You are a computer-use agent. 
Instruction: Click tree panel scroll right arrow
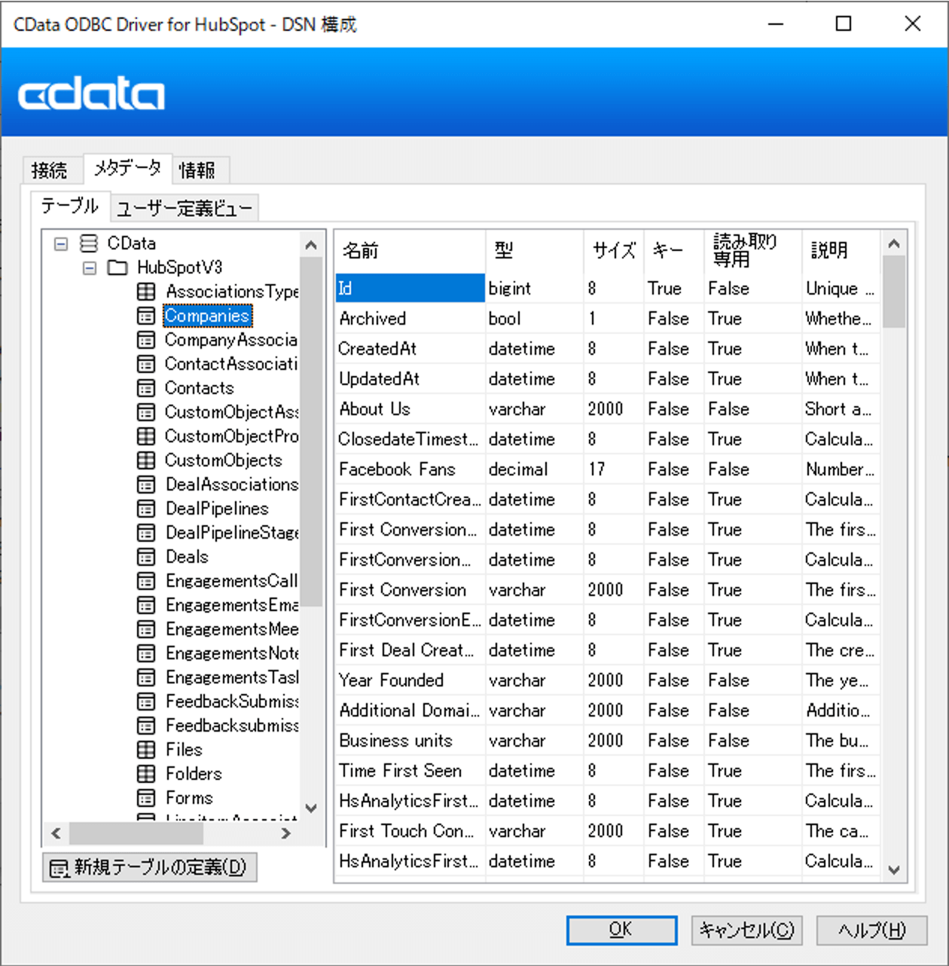(285, 833)
